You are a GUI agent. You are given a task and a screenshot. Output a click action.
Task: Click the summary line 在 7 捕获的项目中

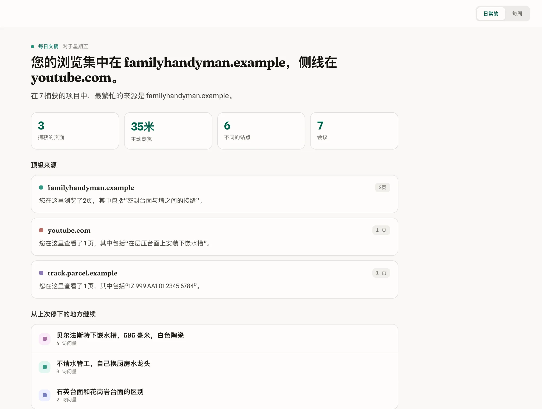pyautogui.click(x=133, y=96)
